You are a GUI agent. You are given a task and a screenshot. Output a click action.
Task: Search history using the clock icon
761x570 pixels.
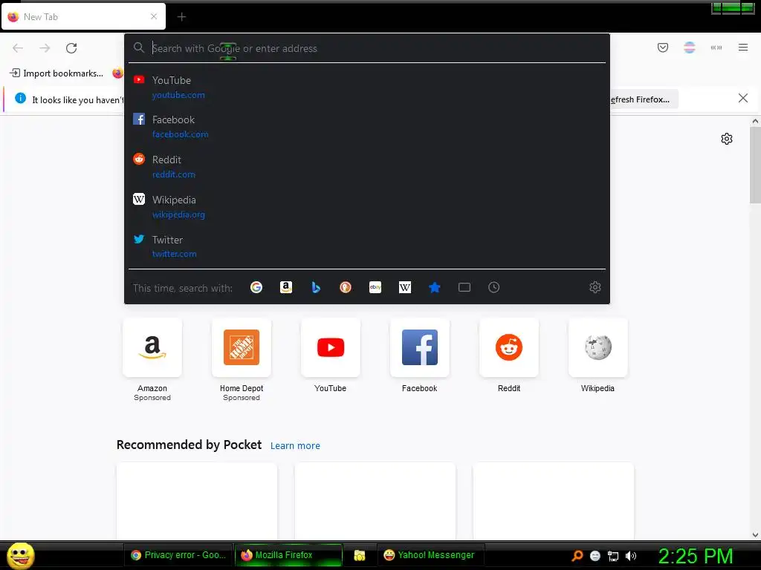493,287
